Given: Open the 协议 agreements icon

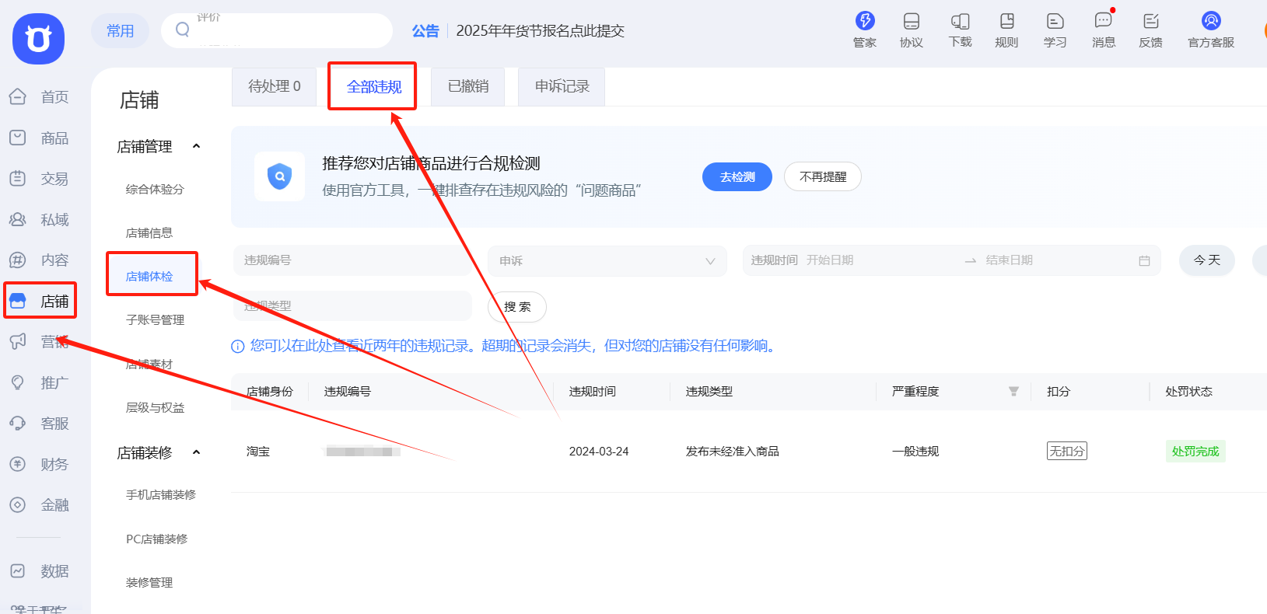Looking at the screenshot, I should point(912,30).
